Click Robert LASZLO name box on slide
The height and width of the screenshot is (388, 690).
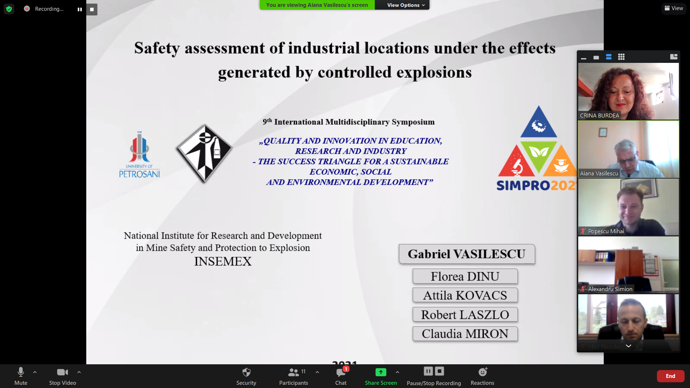465,315
